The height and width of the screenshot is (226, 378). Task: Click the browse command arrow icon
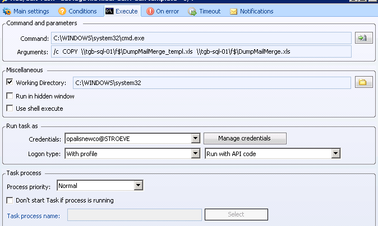click(362, 38)
